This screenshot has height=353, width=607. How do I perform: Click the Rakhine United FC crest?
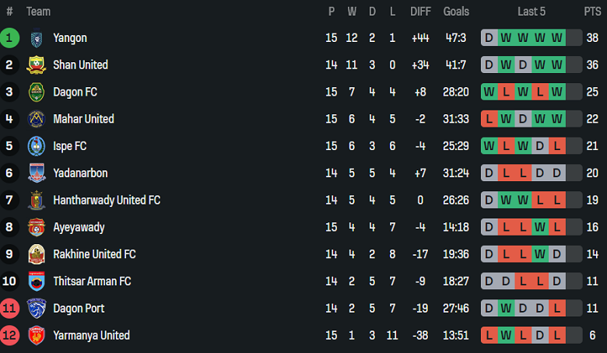(37, 254)
